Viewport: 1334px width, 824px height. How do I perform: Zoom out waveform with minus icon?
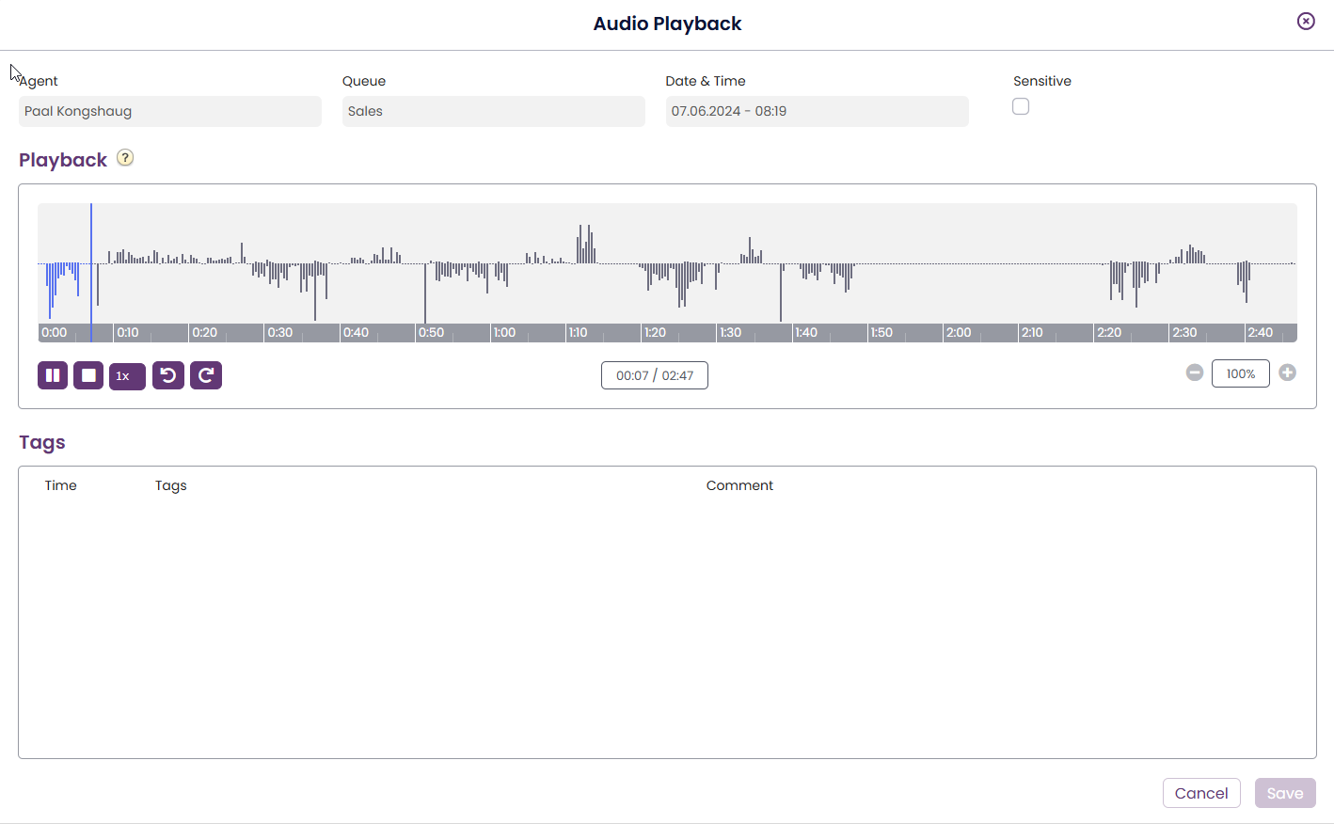[1195, 372]
